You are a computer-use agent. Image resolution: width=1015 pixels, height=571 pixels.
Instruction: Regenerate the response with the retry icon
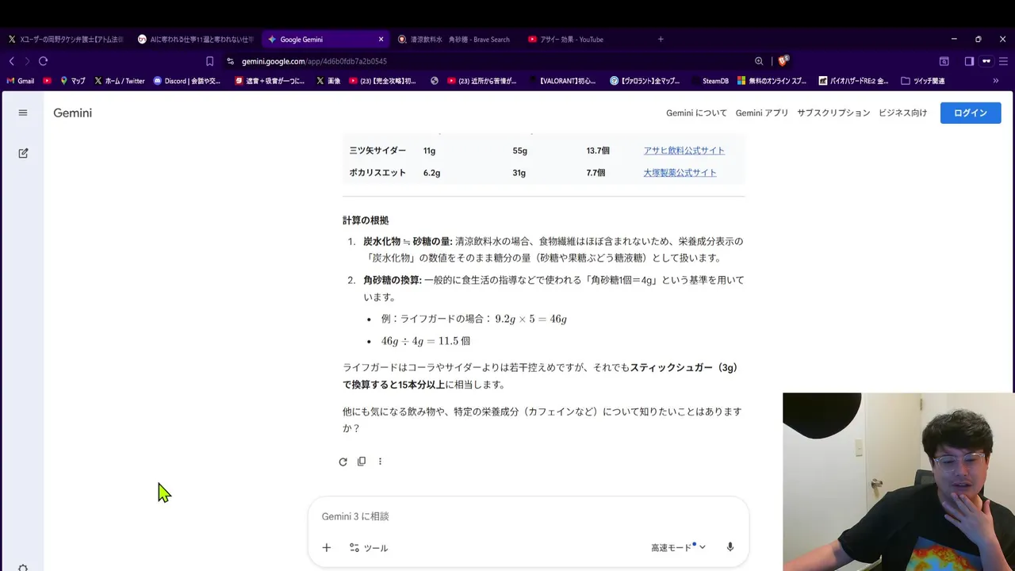(343, 462)
